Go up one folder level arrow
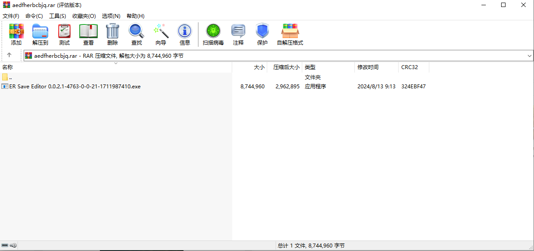The width and height of the screenshot is (534, 251). [x=9, y=56]
